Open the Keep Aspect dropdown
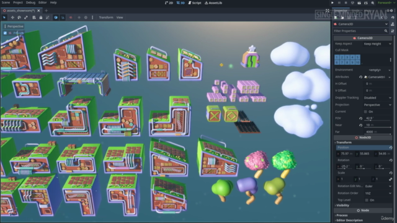The height and width of the screenshot is (223, 397). [x=378, y=44]
